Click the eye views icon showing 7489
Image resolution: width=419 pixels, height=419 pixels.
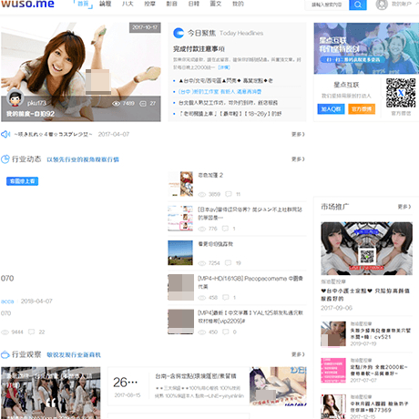pyautogui.click(x=116, y=104)
